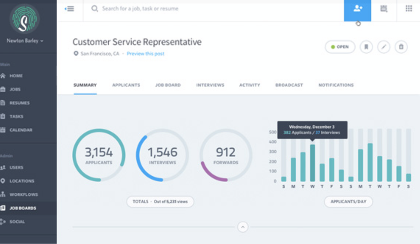Edit the job post with the pencil icon
The width and height of the screenshot is (420, 244).
(x=384, y=47)
